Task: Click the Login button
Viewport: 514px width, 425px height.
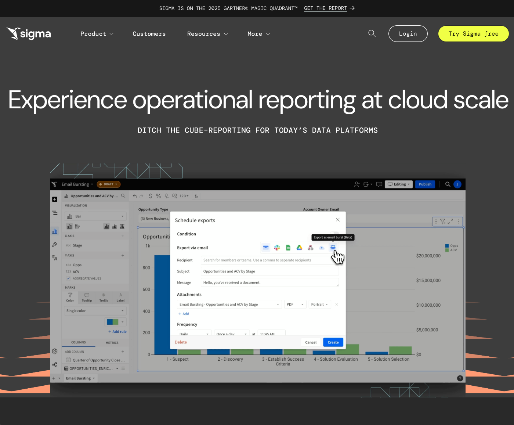Action: (x=408, y=34)
